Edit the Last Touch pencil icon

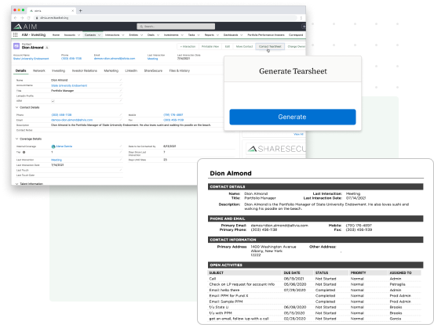(121, 170)
